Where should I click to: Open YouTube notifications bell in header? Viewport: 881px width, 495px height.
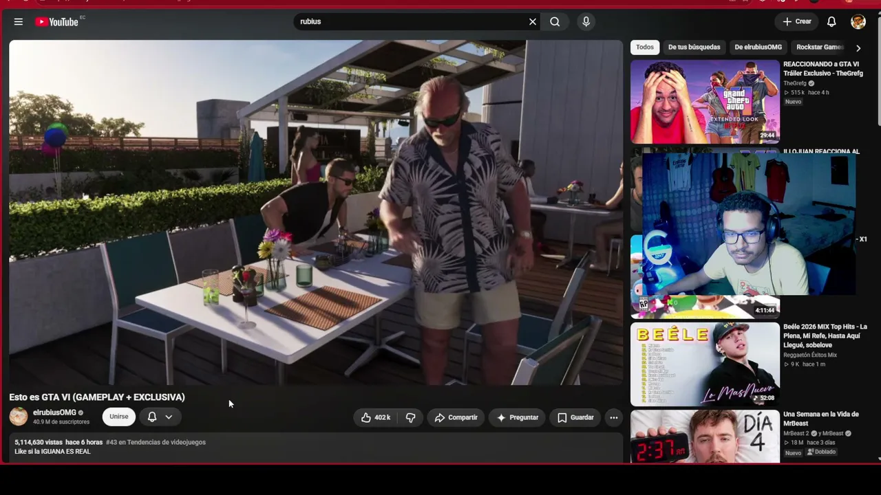point(831,22)
